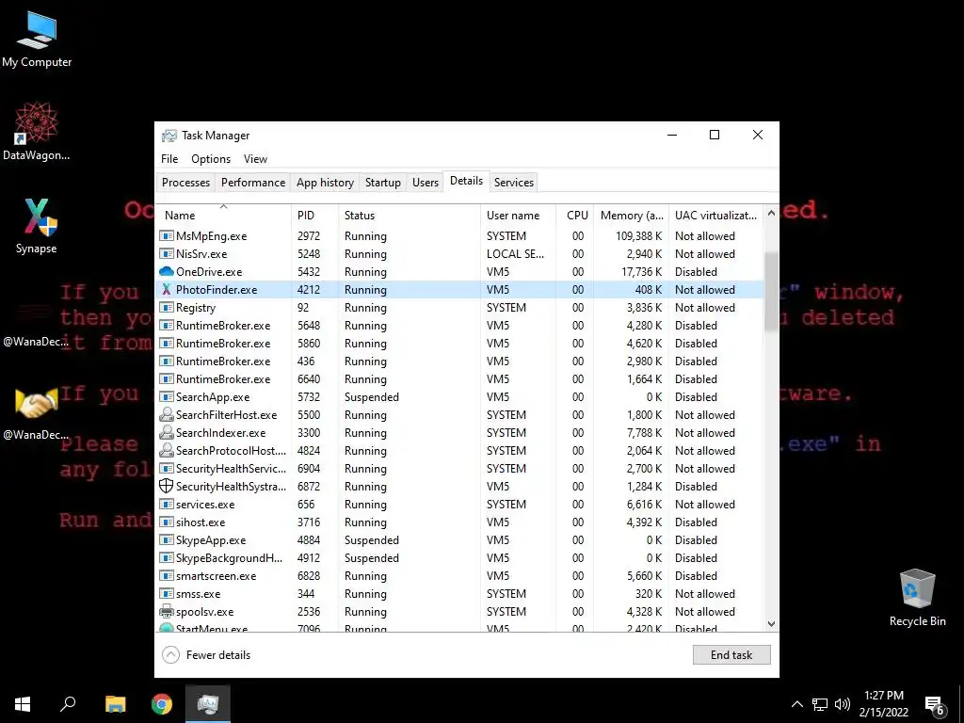Open network status tray icon
Viewport: 964px width, 723px height.
click(x=820, y=704)
